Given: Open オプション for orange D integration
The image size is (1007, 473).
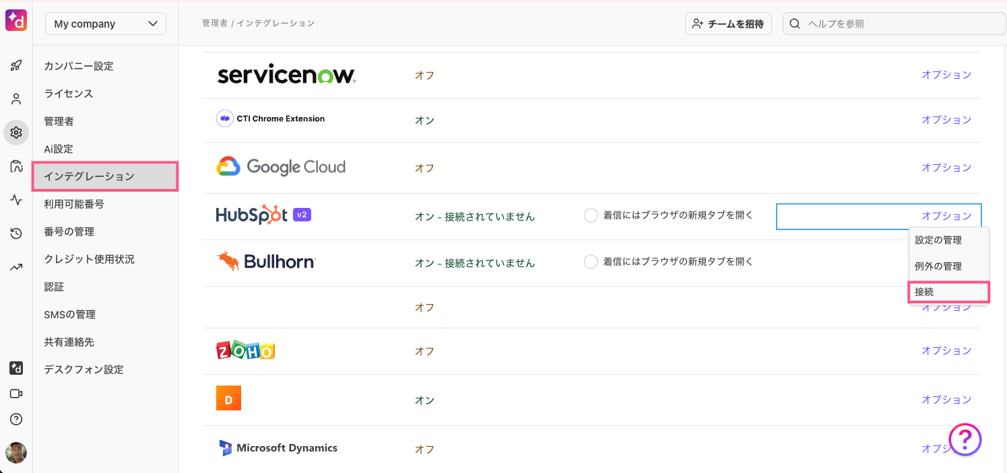Looking at the screenshot, I should (946, 400).
